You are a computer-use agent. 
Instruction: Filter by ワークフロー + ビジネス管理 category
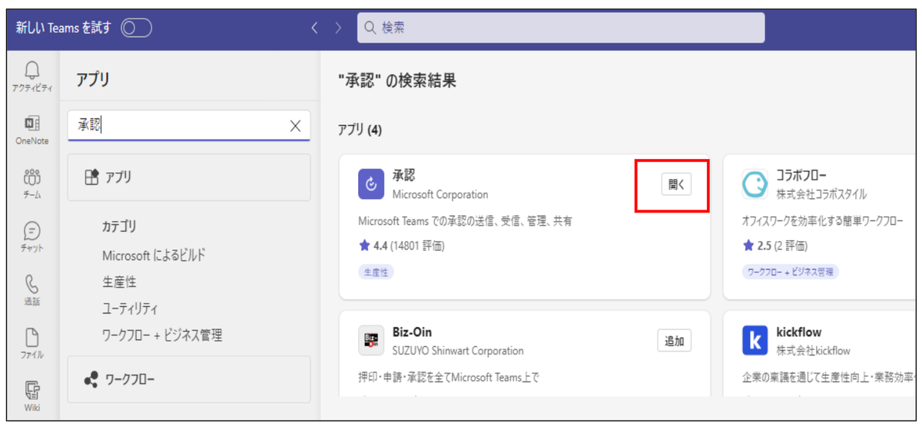pyautogui.click(x=162, y=335)
